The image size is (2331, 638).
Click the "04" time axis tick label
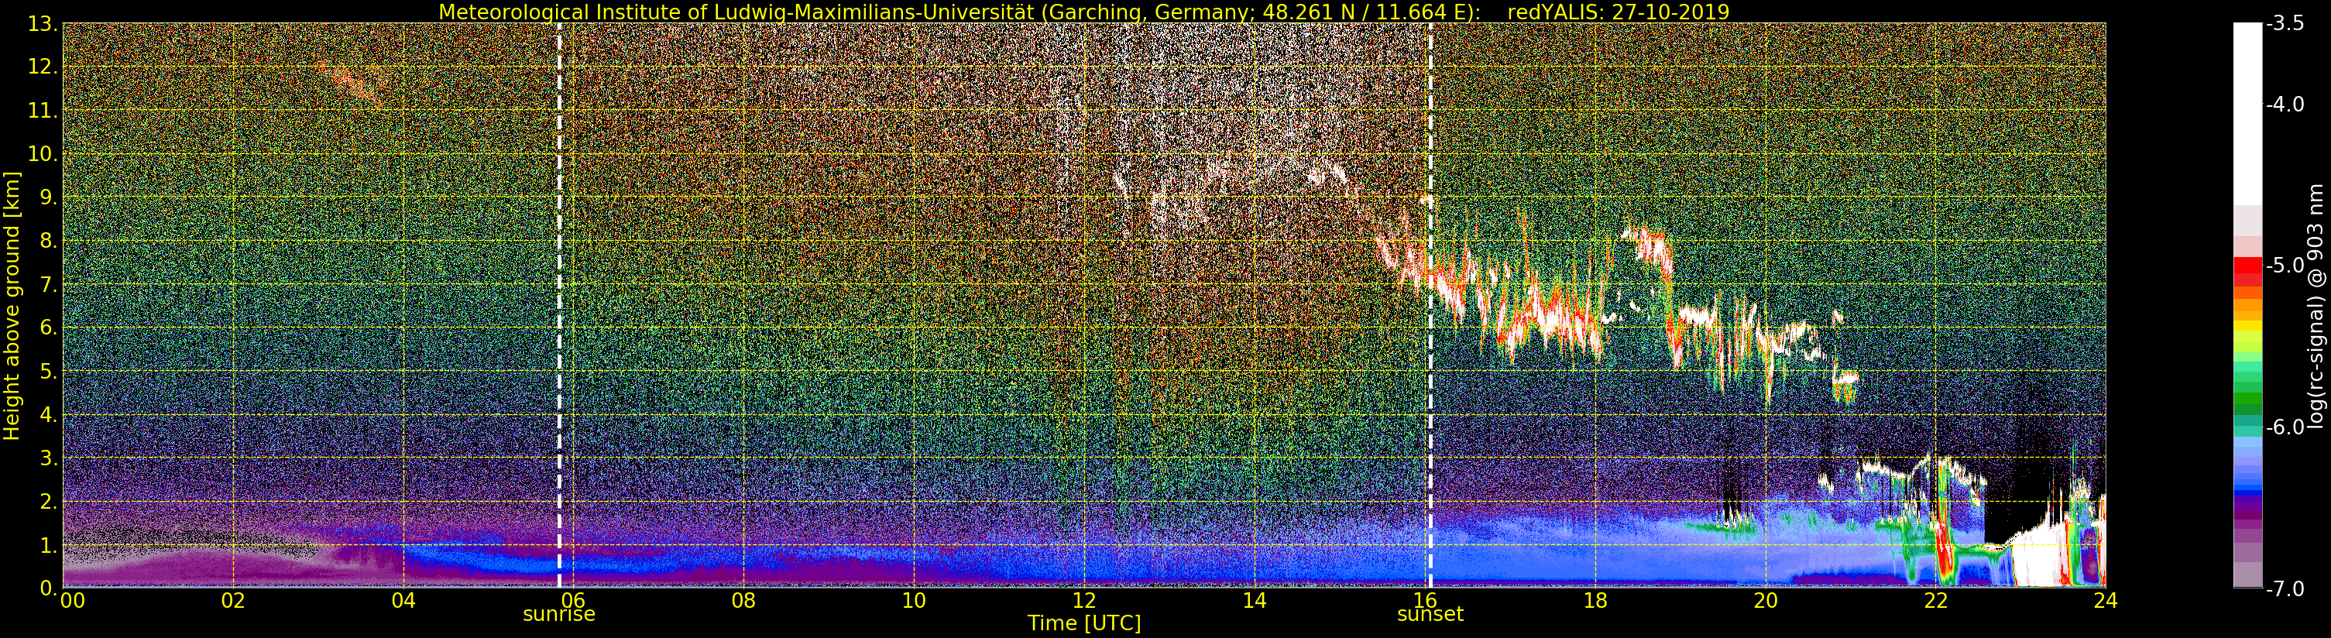[x=403, y=601]
